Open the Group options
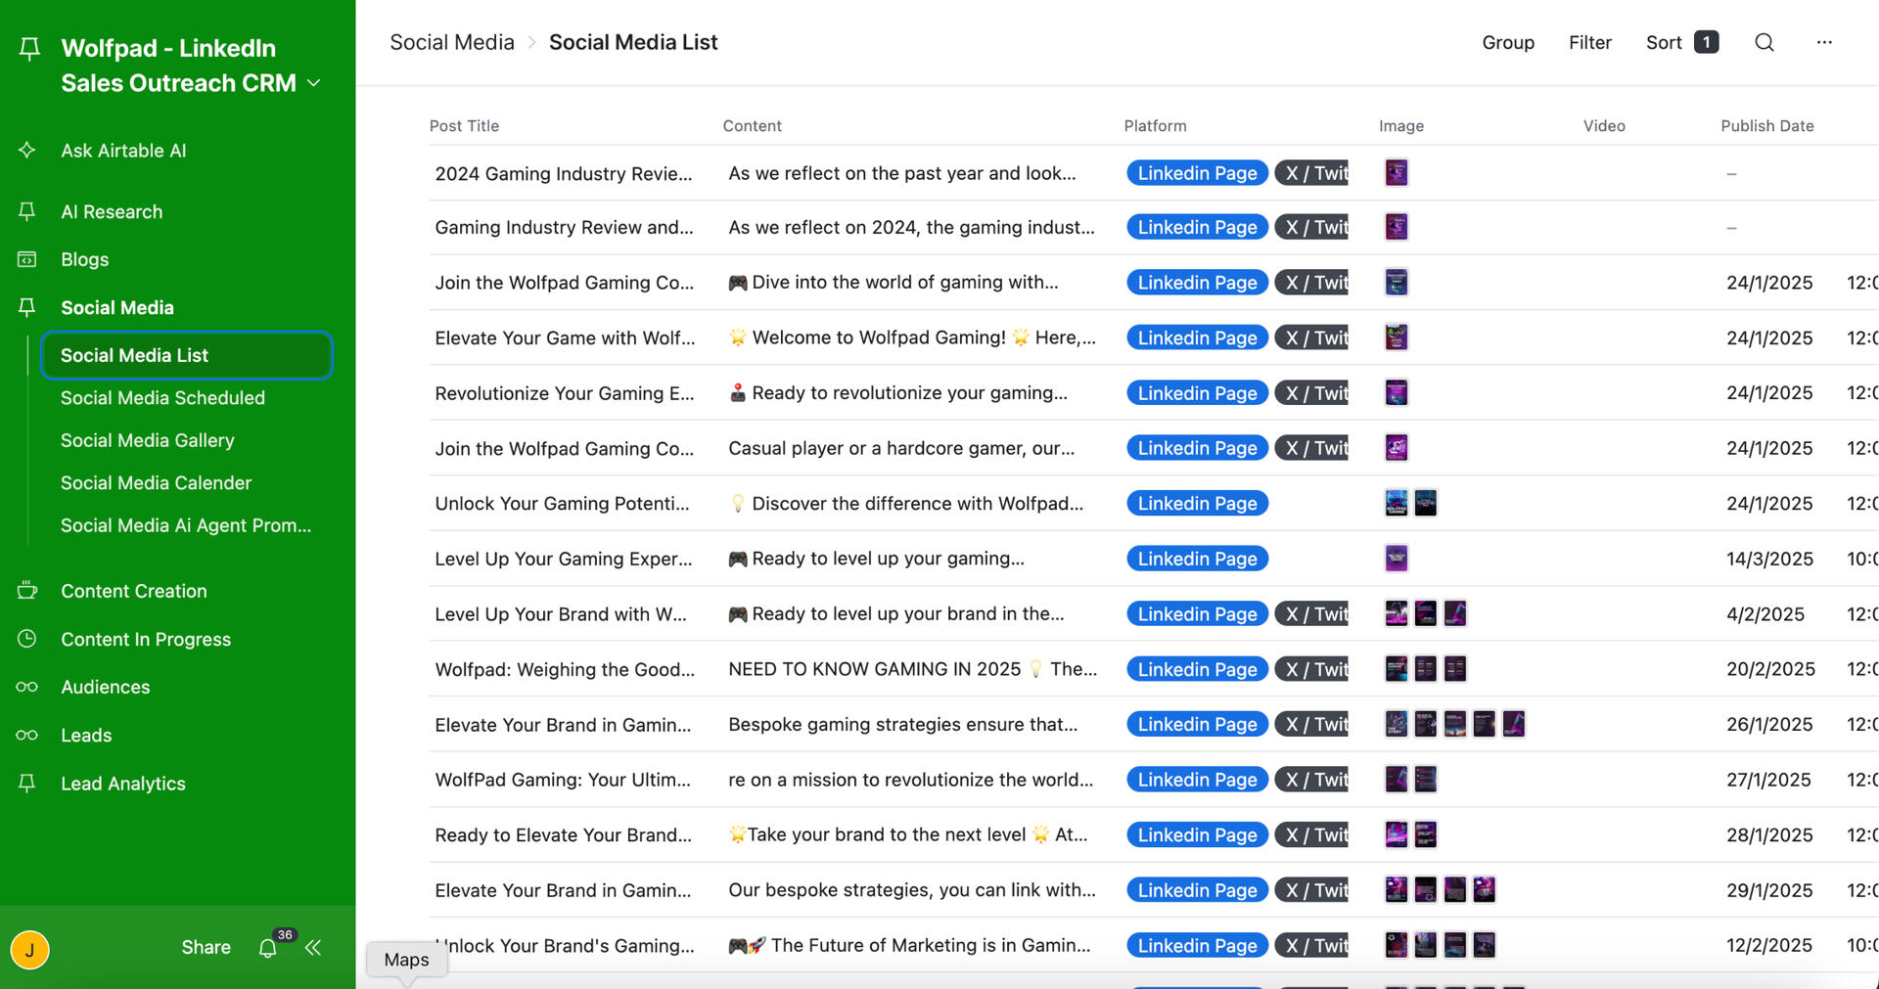The image size is (1879, 989). [x=1507, y=42]
